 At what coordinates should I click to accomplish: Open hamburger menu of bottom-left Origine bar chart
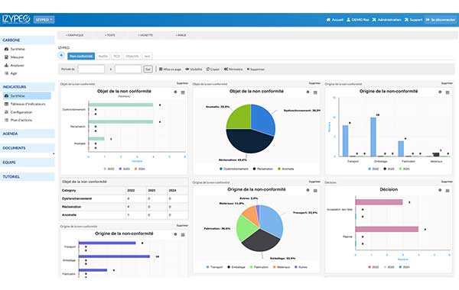point(183,234)
